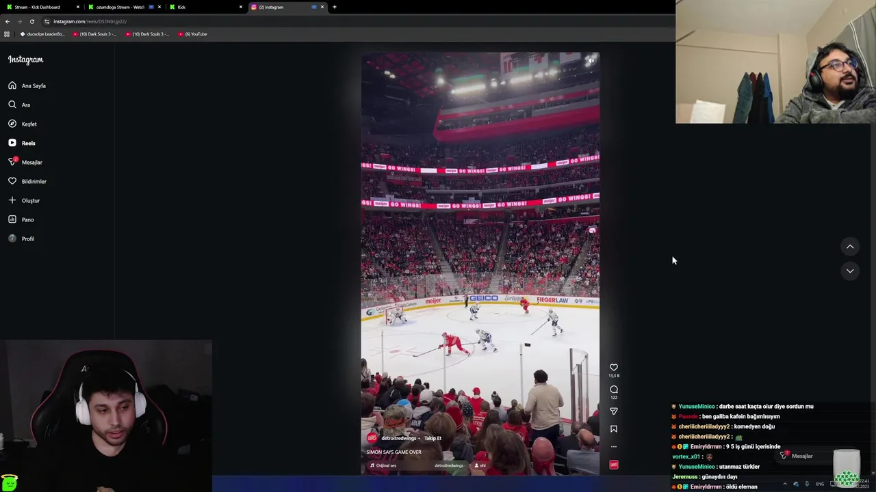Click the instagram.com address bar URL
The image size is (876, 492).
coord(90,21)
